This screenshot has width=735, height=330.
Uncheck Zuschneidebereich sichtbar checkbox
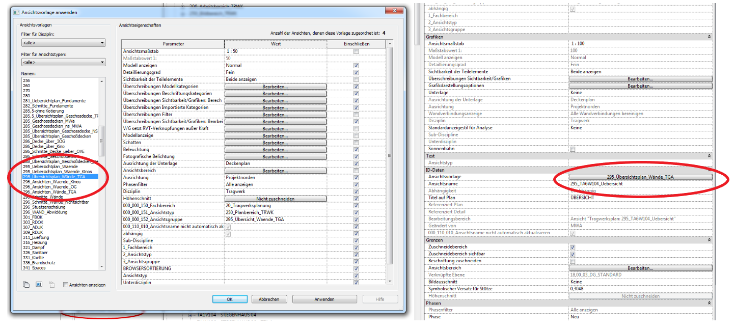[573, 254]
